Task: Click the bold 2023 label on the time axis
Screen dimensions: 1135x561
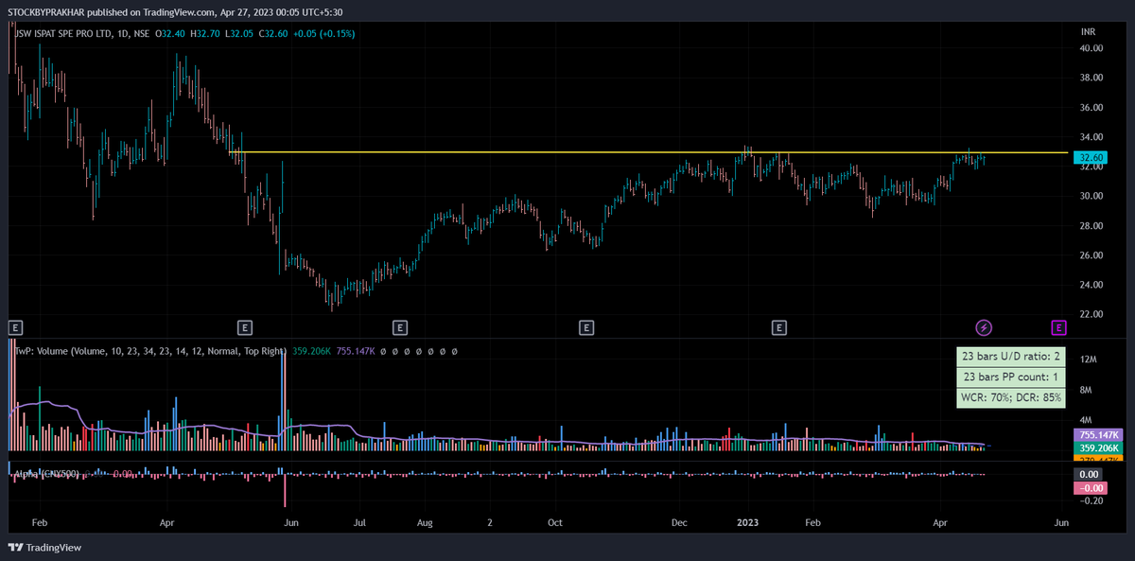Action: tap(747, 522)
